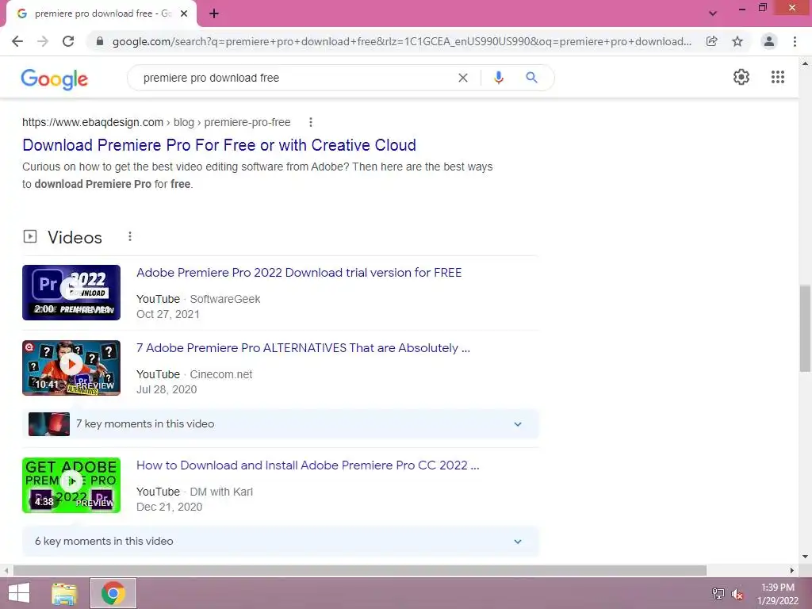This screenshot has height=609, width=812.
Task: Click the scroll right arrow
Action: tap(792, 570)
